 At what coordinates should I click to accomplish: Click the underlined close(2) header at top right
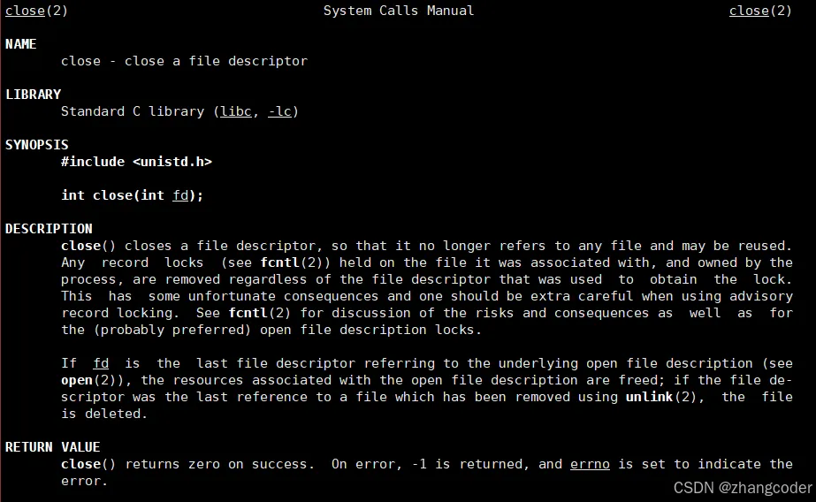pos(760,11)
